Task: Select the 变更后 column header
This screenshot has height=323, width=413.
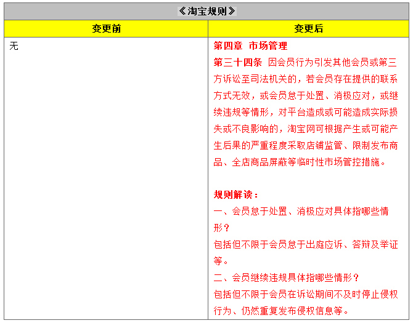Action: 308,28
